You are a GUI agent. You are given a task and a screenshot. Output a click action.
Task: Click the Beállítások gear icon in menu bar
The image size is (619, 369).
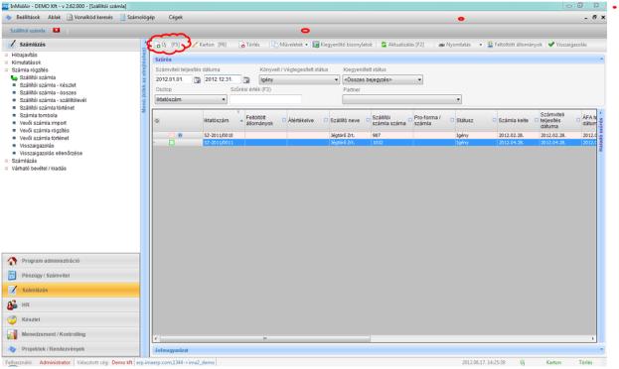[x=9, y=17]
